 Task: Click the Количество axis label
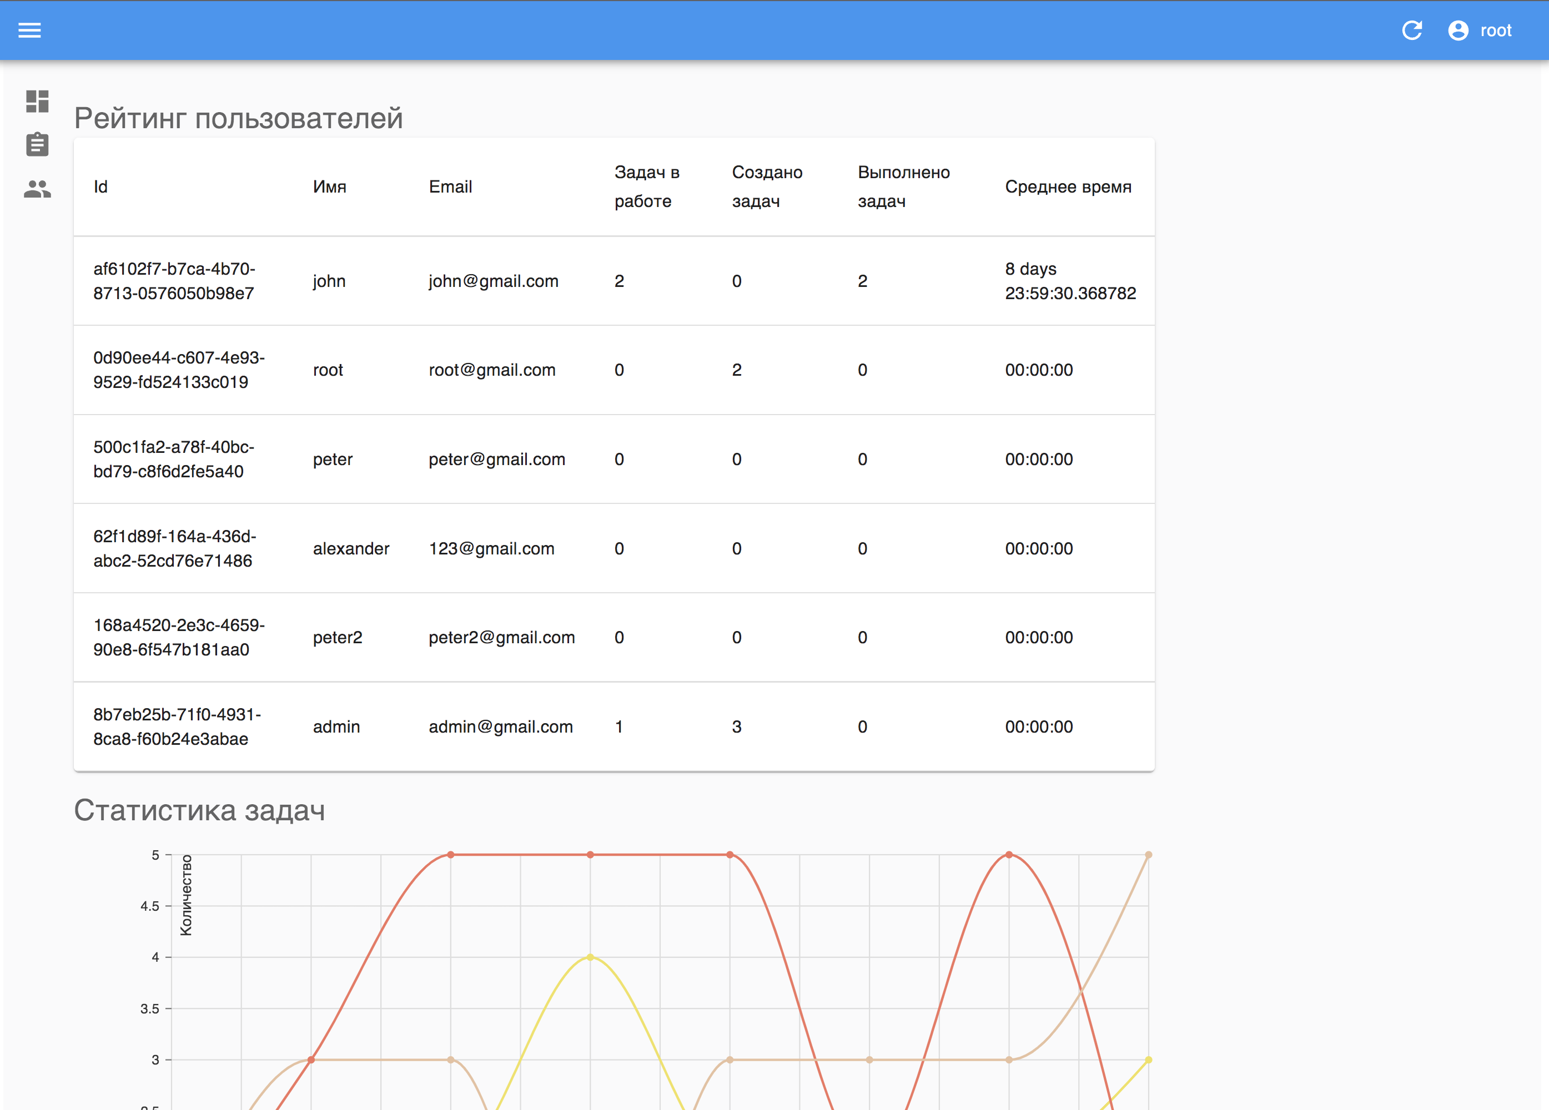186,895
